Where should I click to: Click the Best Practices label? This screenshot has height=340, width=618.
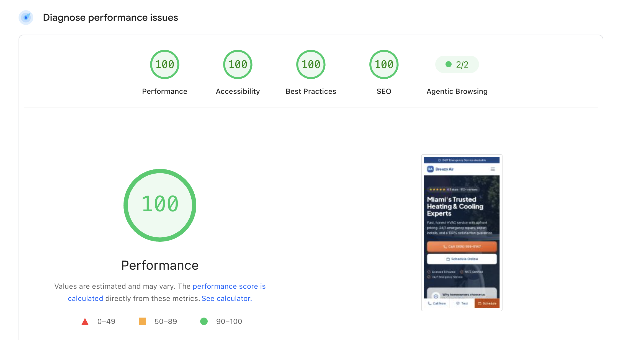pyautogui.click(x=311, y=91)
